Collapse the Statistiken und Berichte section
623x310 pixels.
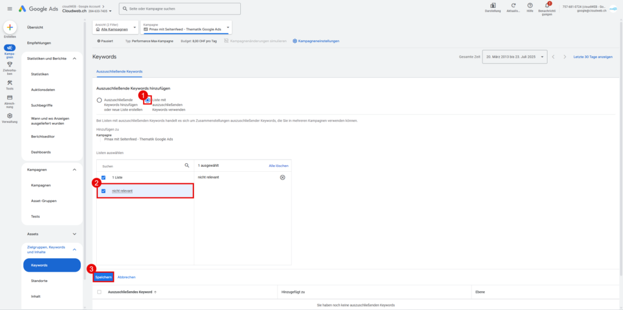coord(74,58)
